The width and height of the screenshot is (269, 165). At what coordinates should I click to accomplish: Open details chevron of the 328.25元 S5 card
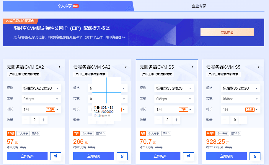tap(259, 67)
